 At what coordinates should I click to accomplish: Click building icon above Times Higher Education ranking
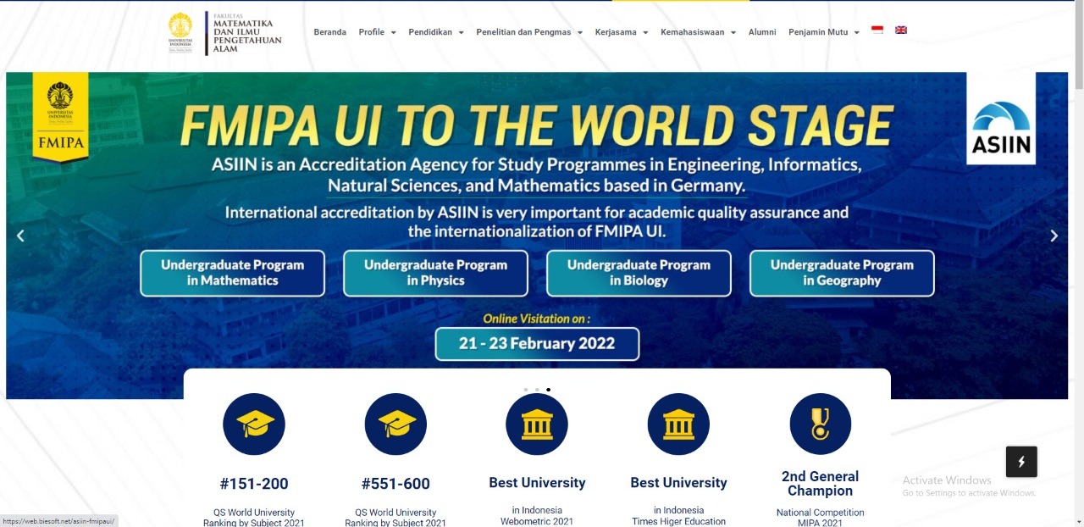(678, 424)
